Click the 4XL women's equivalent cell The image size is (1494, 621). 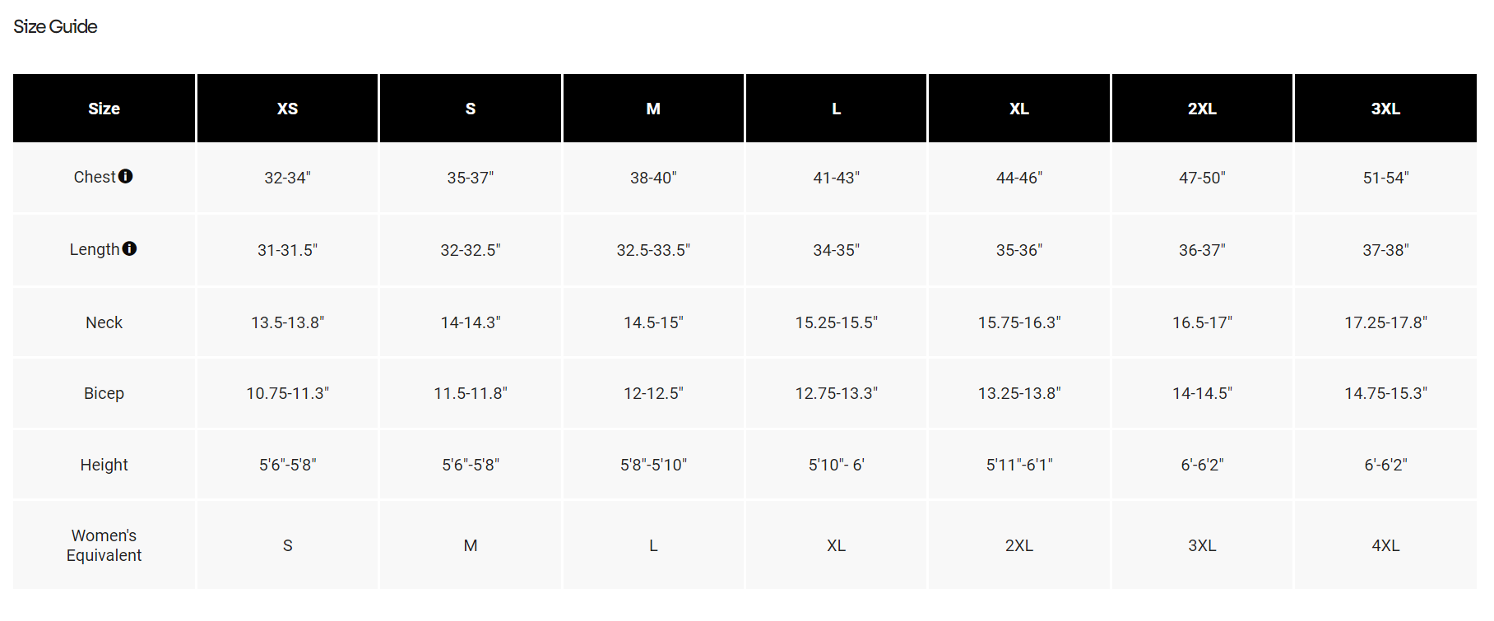pyautogui.click(x=1385, y=545)
